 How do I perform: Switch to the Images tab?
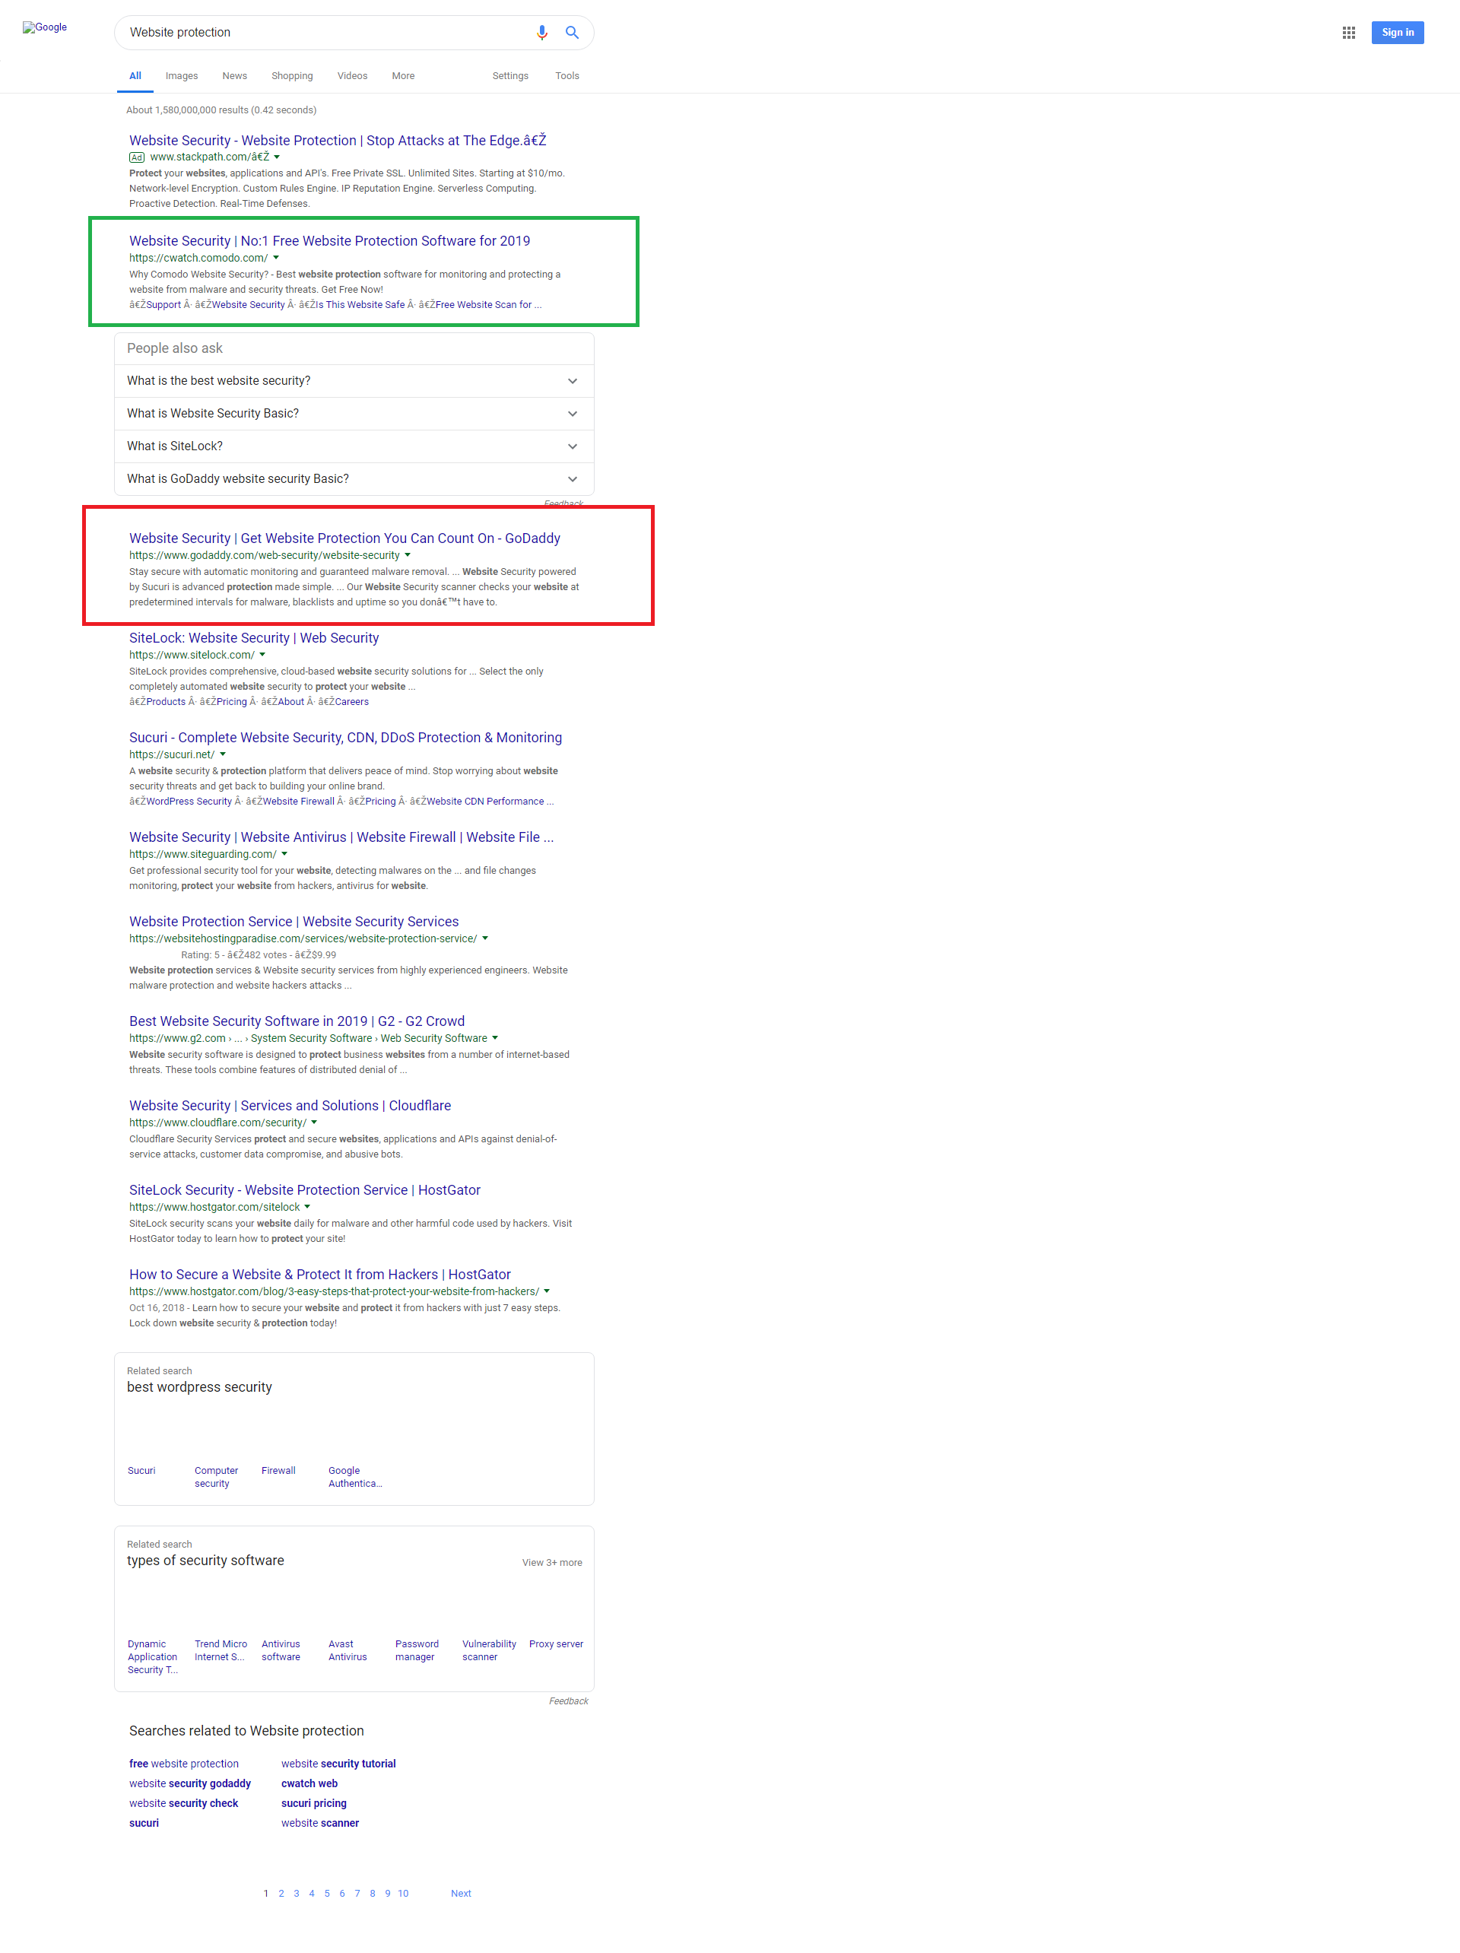pyautogui.click(x=182, y=76)
